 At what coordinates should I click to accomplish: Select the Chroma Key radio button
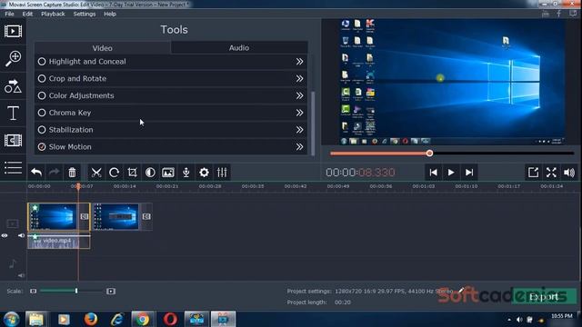[42, 113]
